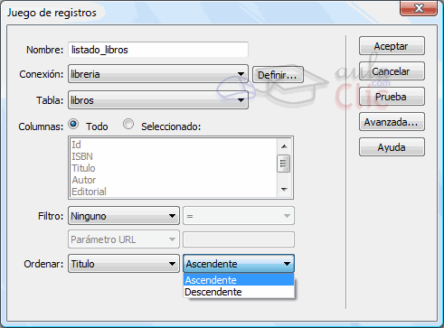Viewport: 444px width, 328px height.
Task: Open Ayuda help
Action: click(x=392, y=147)
